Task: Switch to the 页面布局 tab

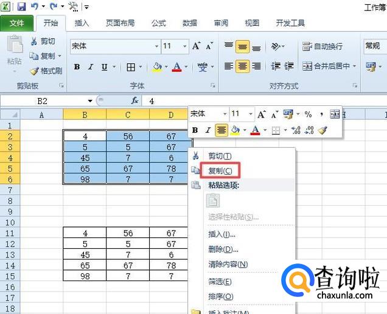Action: (x=120, y=23)
